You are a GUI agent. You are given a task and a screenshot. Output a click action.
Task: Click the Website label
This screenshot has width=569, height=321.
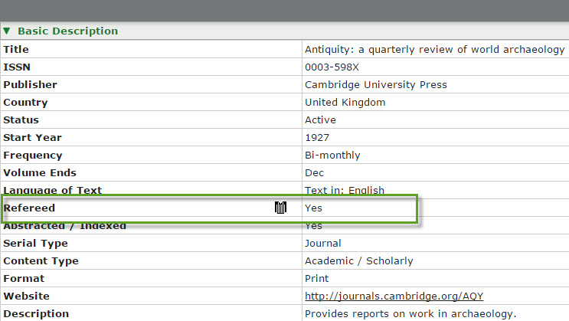27,296
